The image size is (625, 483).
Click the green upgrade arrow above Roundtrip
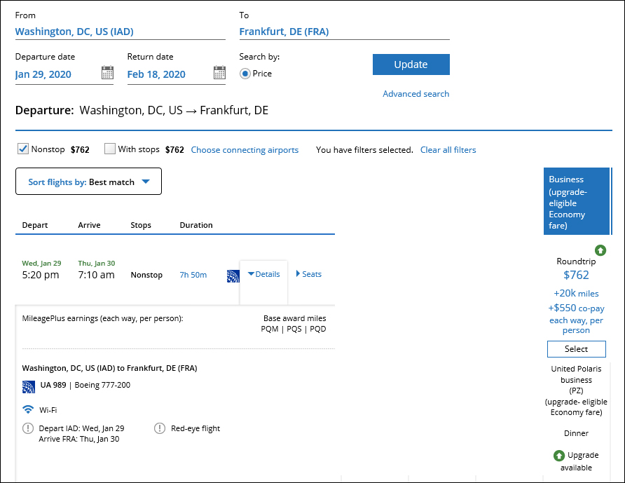click(x=600, y=250)
